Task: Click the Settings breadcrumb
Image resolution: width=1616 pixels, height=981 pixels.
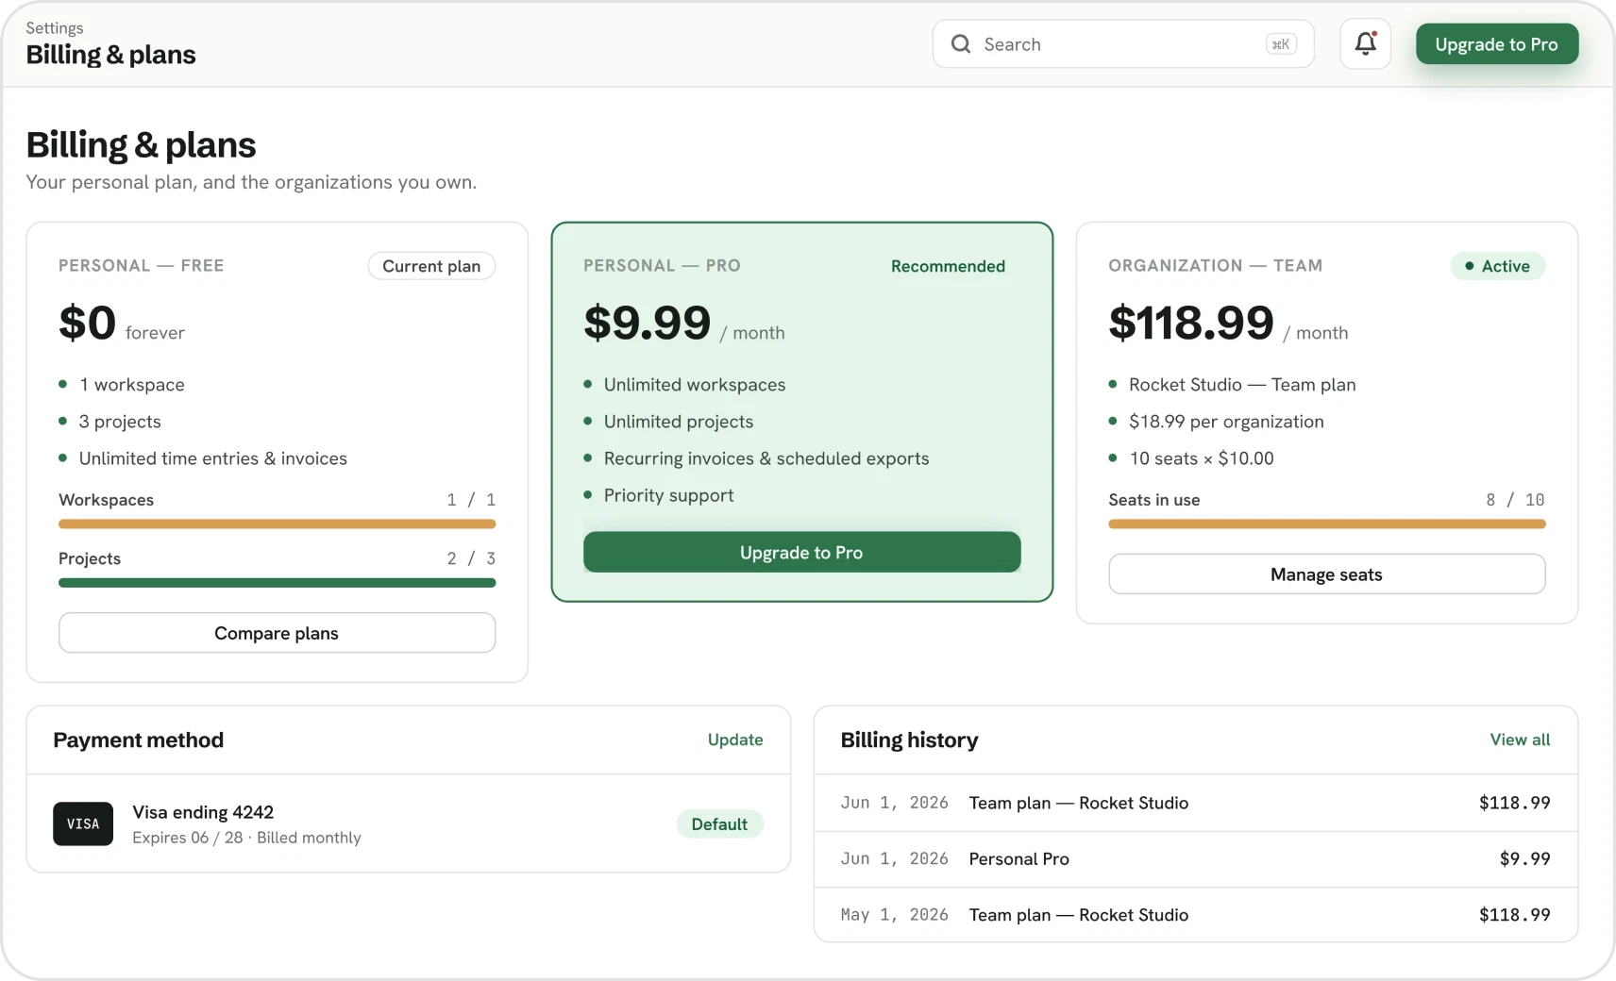Action: click(55, 28)
